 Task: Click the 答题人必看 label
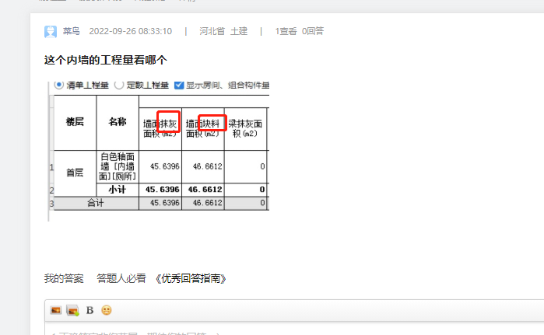(x=121, y=278)
